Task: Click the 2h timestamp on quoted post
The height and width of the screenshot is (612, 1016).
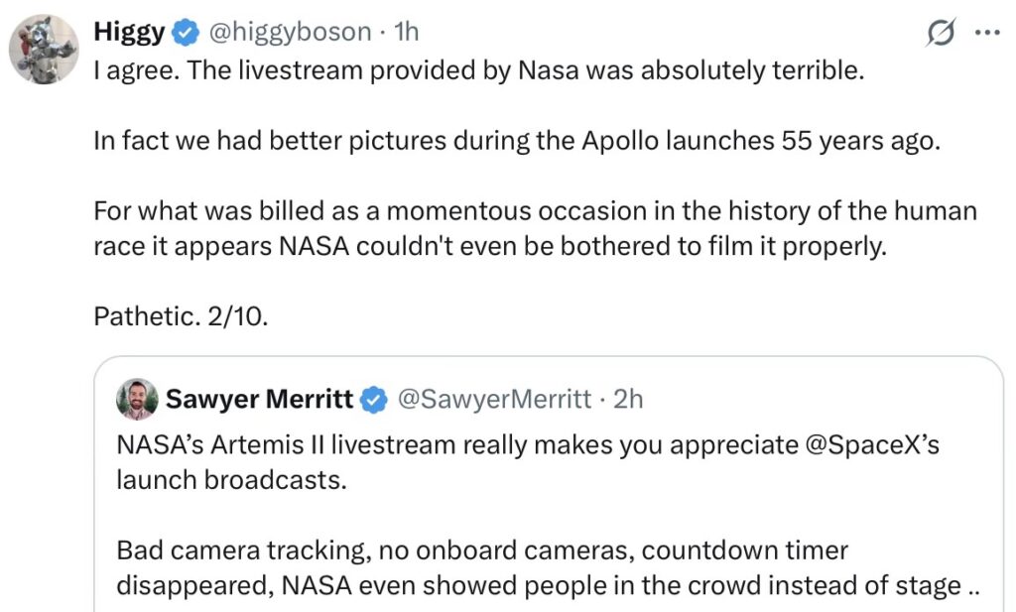Action: 629,399
